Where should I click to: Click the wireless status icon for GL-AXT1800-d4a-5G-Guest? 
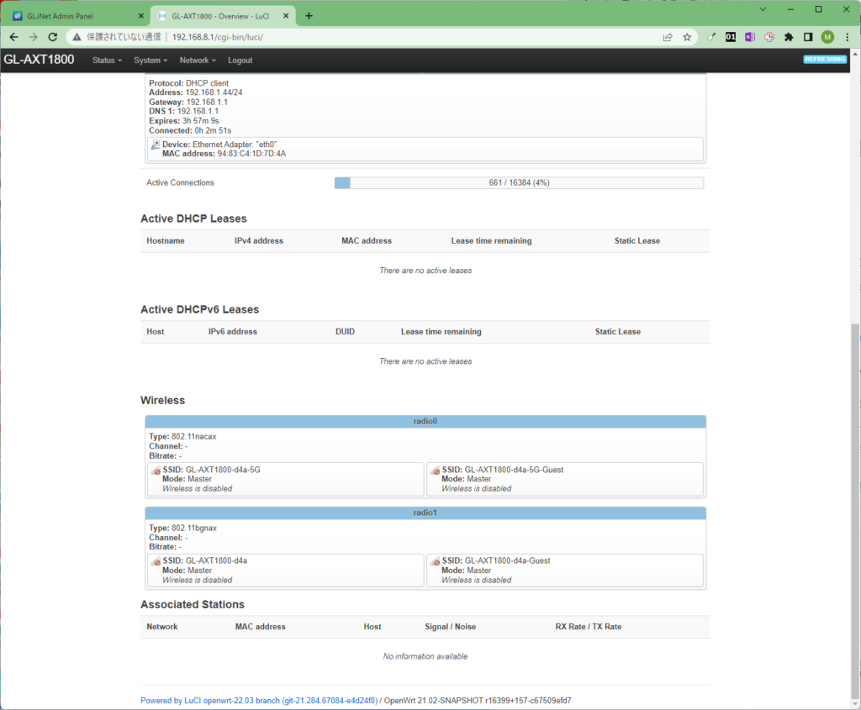(x=436, y=469)
